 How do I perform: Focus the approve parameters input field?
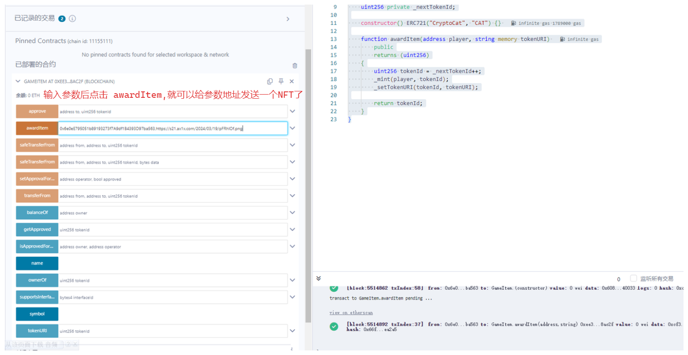173,111
